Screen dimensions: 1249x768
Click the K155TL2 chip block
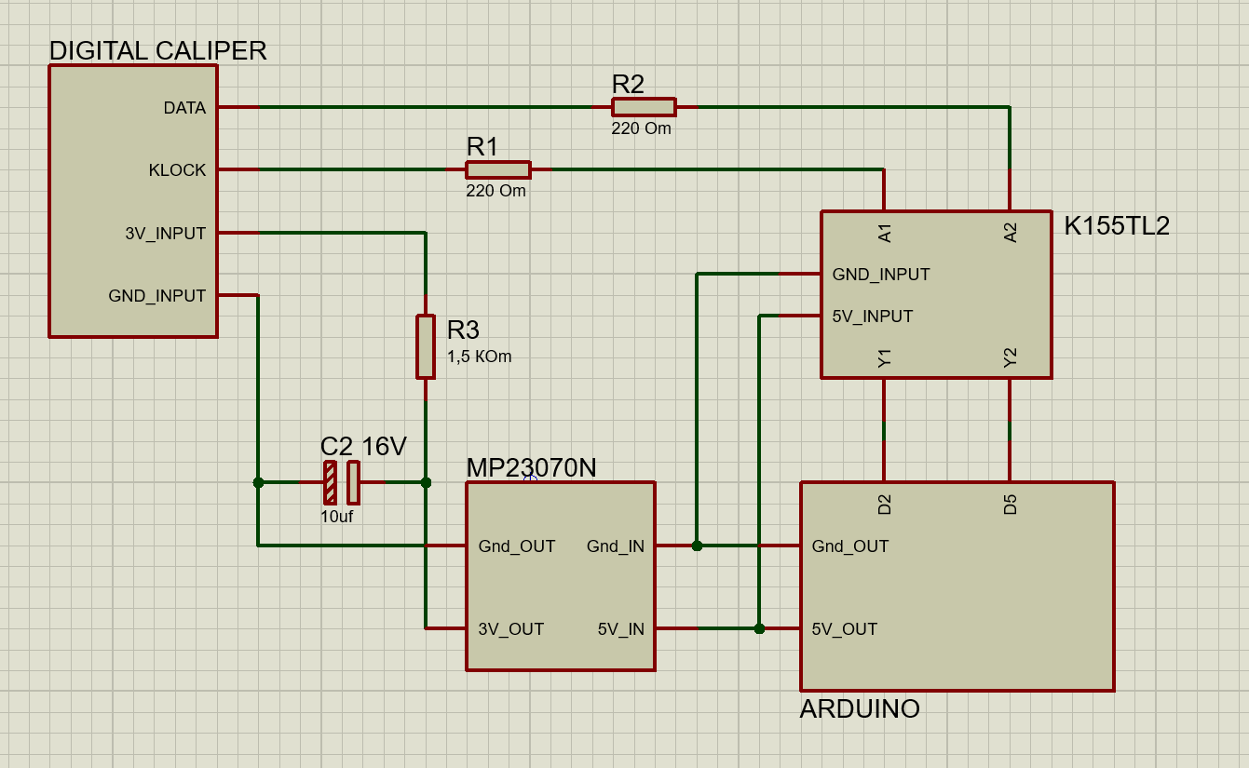[x=936, y=294]
